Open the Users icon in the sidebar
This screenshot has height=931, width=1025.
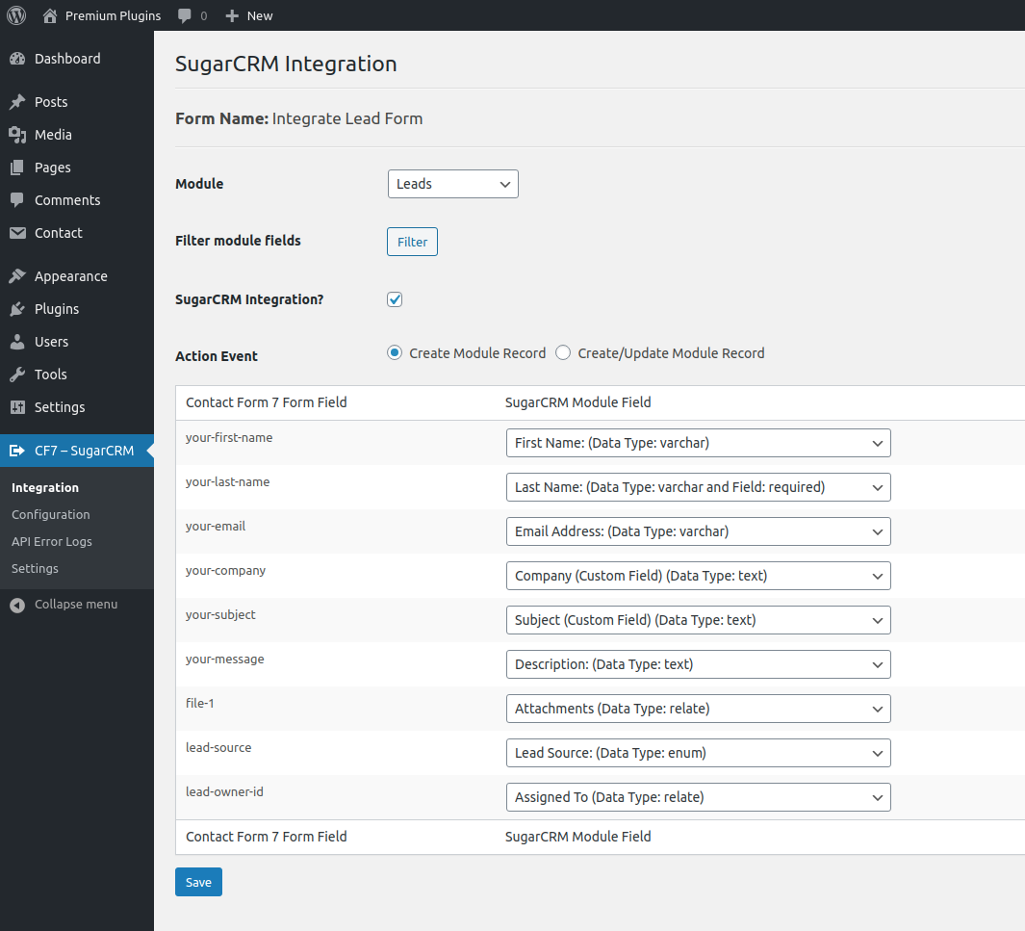click(19, 342)
